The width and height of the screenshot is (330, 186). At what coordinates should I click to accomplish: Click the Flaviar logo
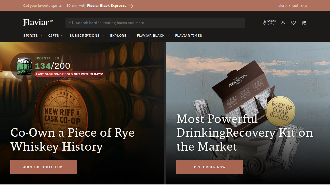tap(36, 23)
